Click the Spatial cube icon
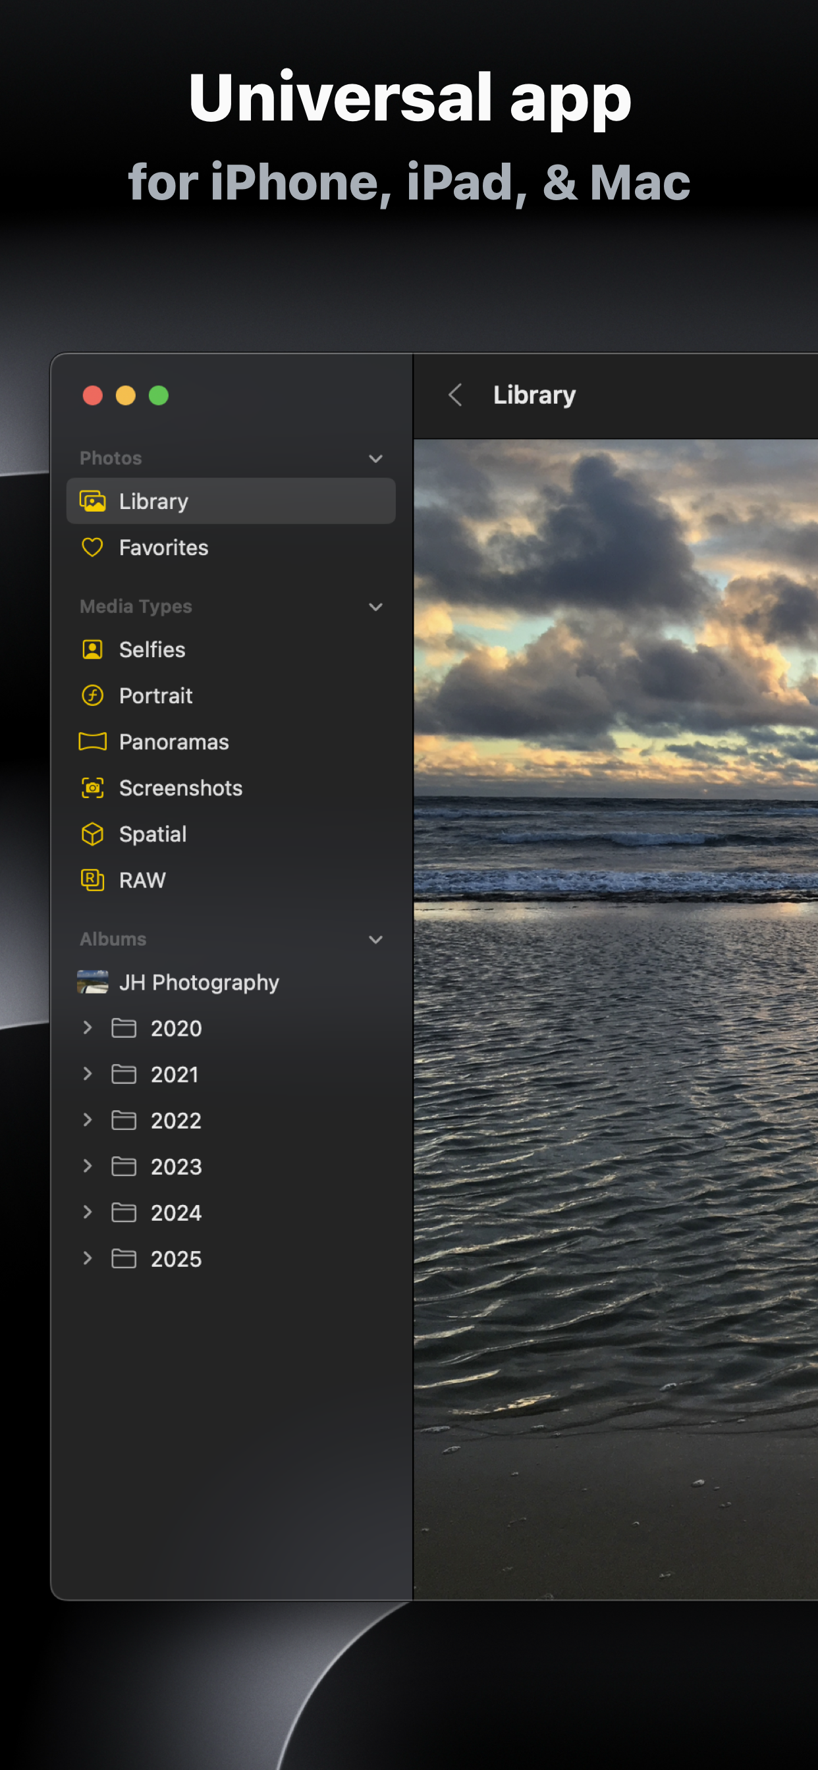This screenshot has height=1770, width=818. [x=92, y=834]
